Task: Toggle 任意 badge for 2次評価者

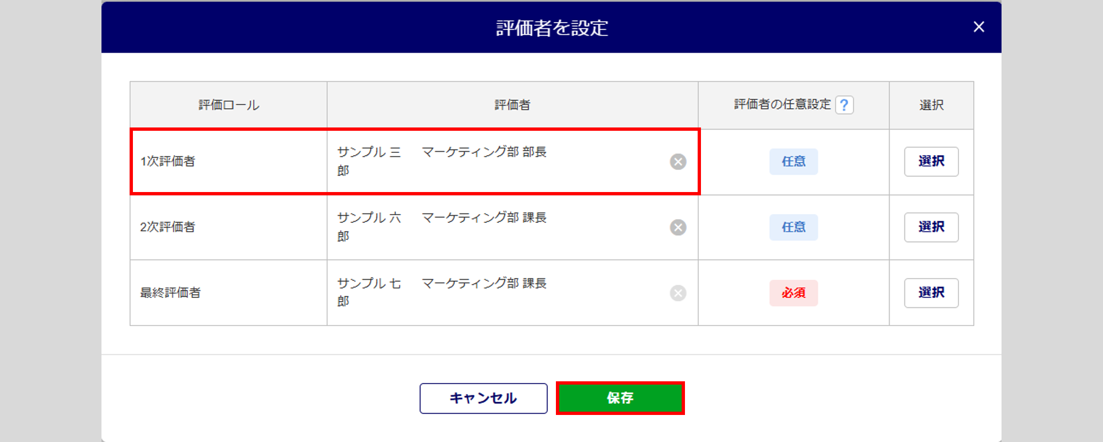Action: [794, 227]
